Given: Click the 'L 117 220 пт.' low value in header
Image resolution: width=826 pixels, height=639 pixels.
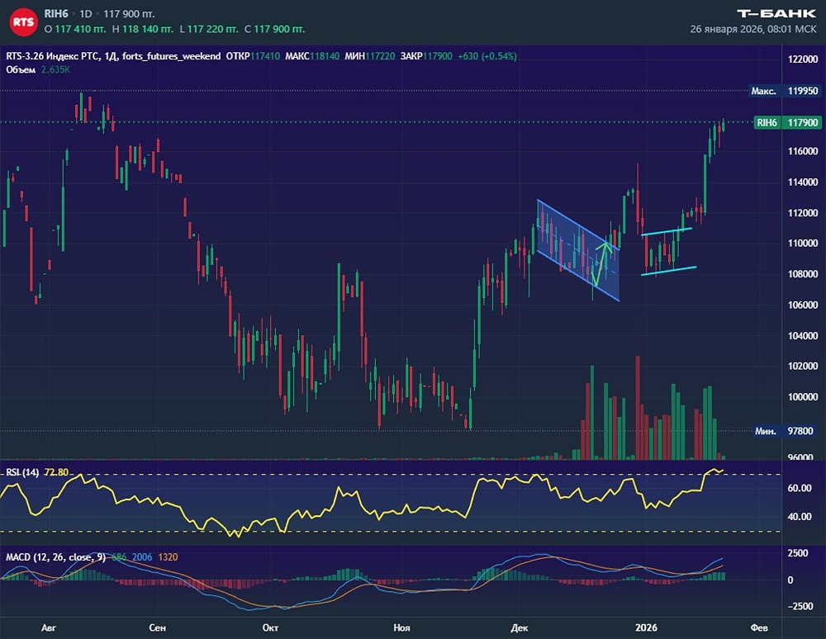Looking at the screenshot, I should click(x=209, y=29).
